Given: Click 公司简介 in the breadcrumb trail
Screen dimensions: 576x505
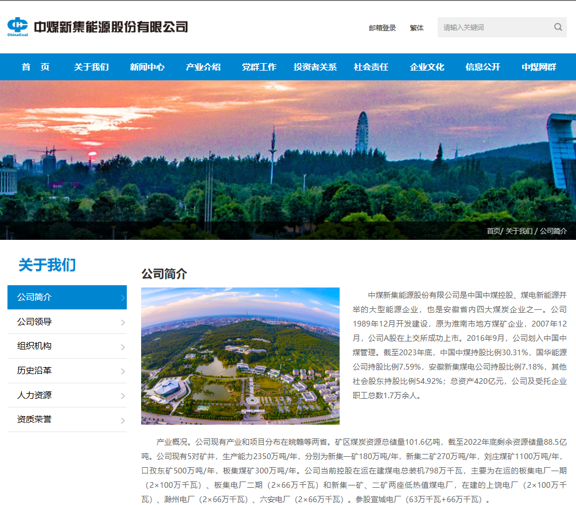Looking at the screenshot, I should [x=553, y=231].
